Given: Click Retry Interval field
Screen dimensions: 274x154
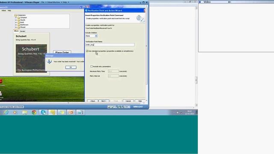Looking at the screenshot, I should [x=113, y=76].
